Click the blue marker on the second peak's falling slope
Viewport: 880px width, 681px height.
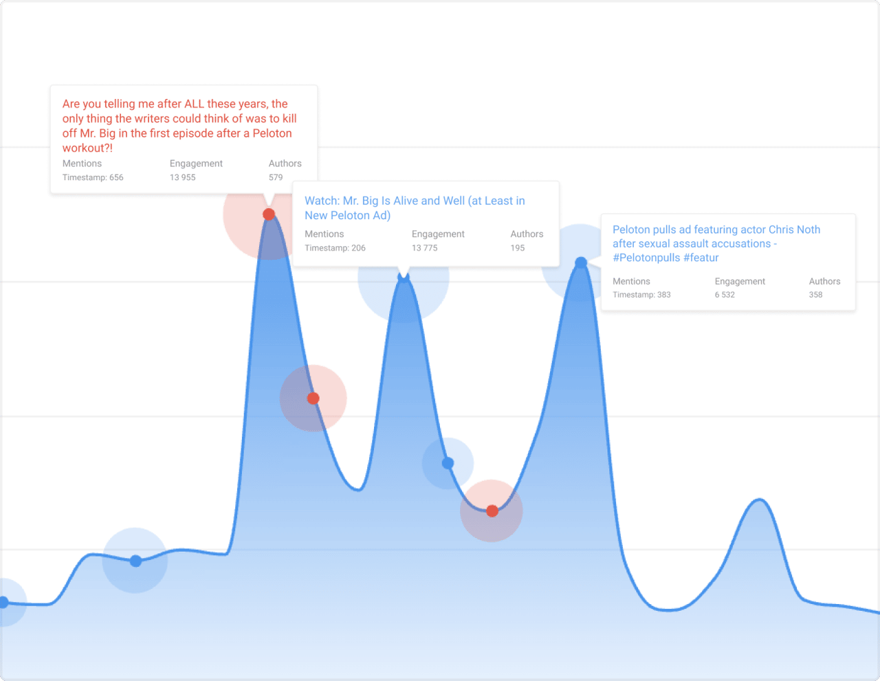click(448, 463)
